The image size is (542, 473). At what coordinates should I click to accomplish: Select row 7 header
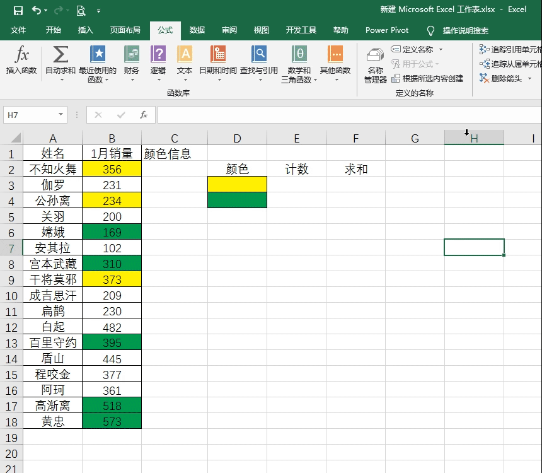click(11, 248)
